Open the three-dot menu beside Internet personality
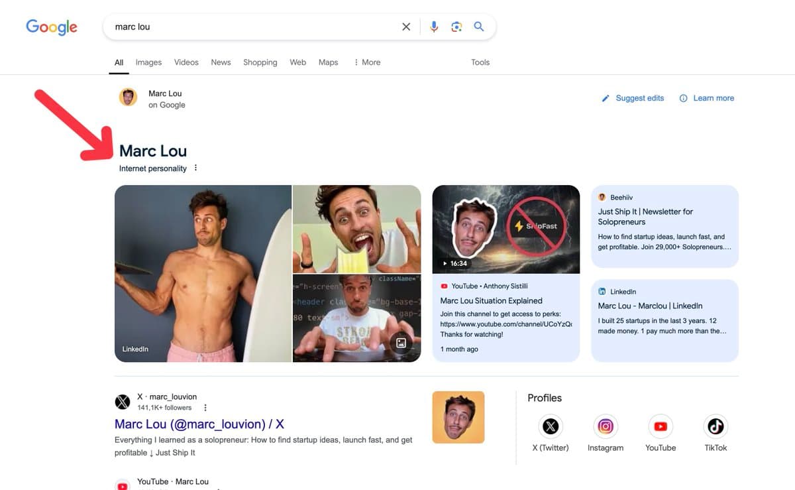This screenshot has width=795, height=490. (195, 168)
